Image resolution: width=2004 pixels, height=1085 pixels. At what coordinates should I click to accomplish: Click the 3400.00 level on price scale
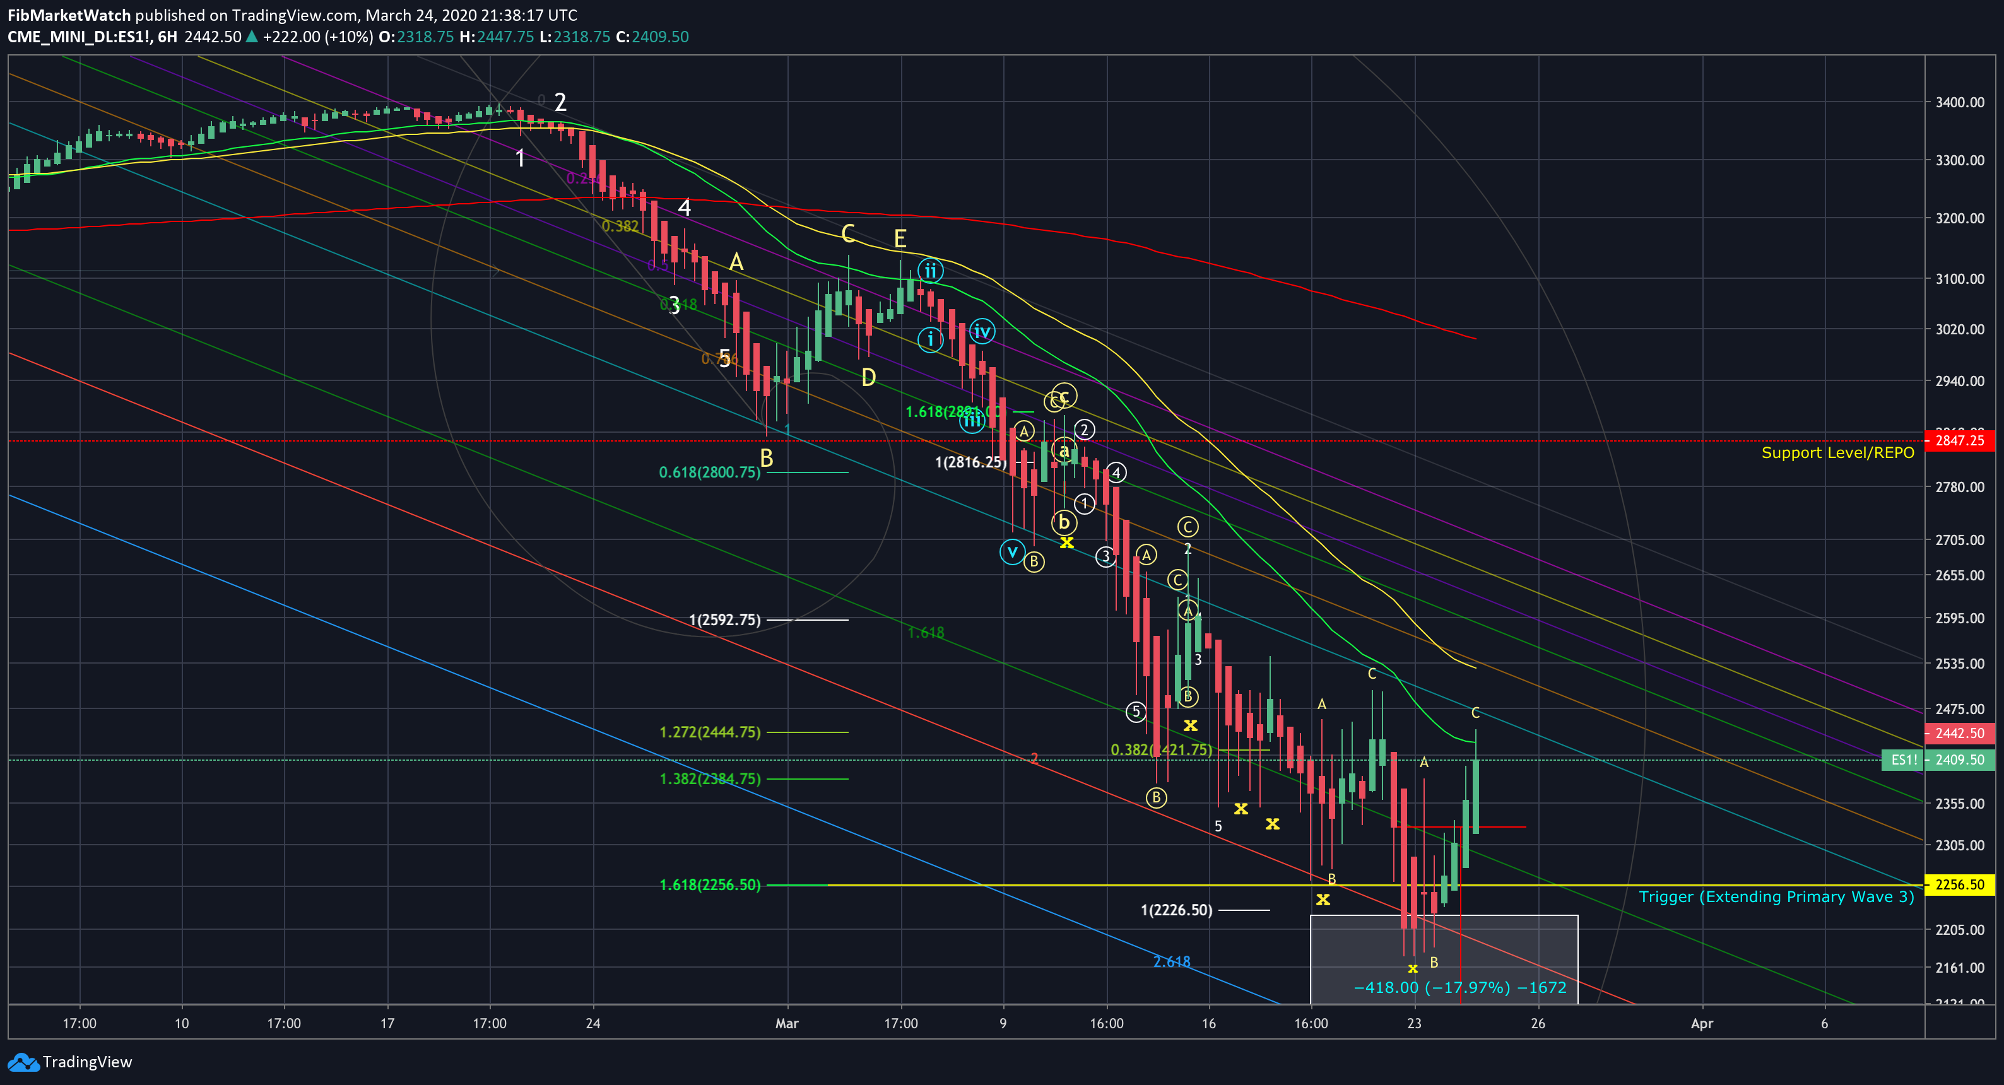click(x=1960, y=102)
